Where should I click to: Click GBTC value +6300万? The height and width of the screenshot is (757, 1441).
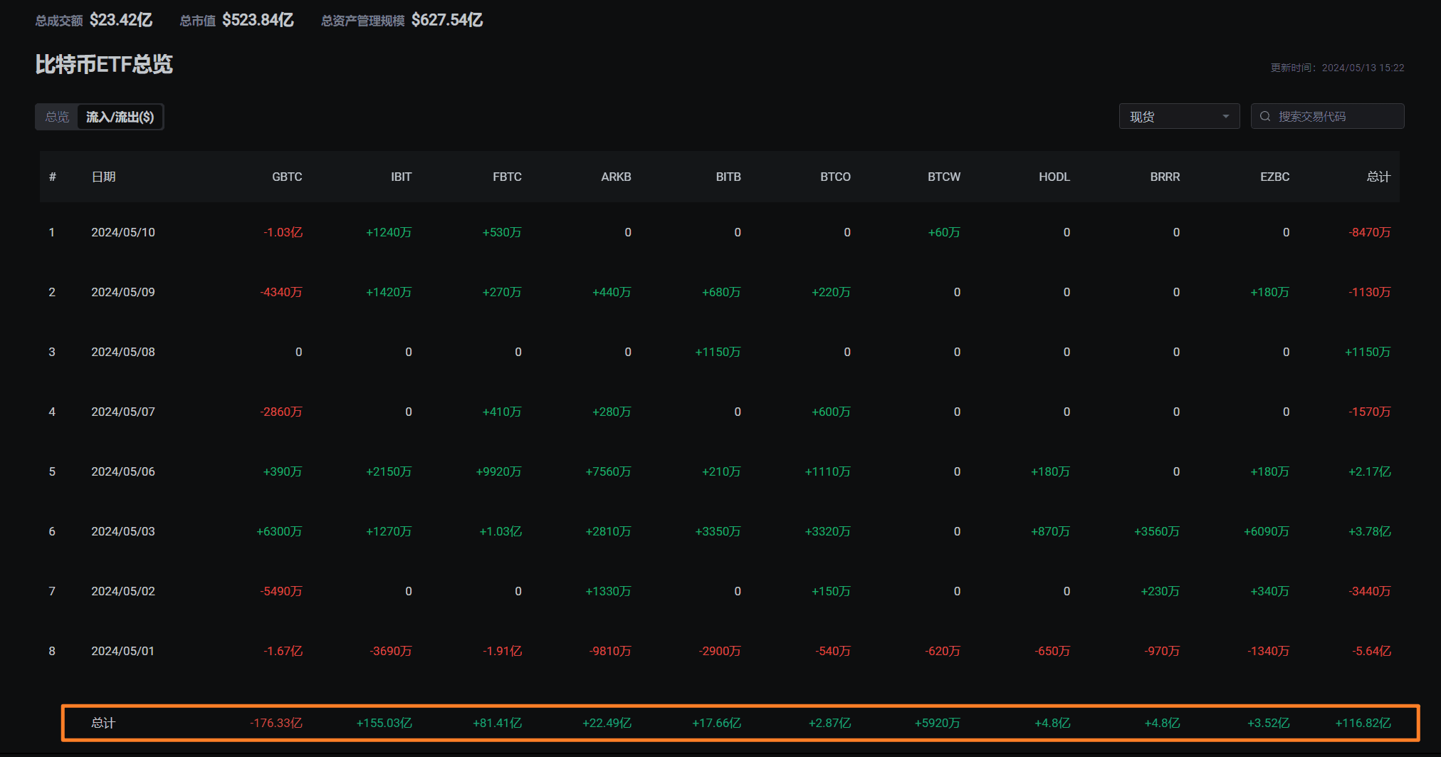point(279,531)
